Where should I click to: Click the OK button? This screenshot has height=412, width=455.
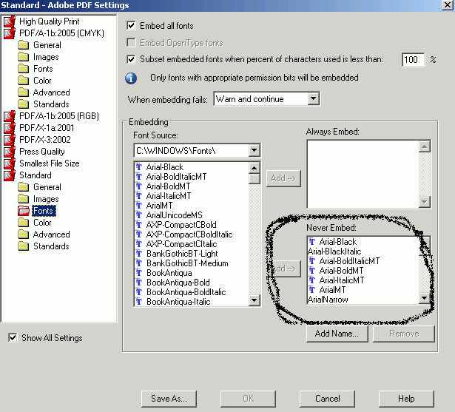click(248, 399)
